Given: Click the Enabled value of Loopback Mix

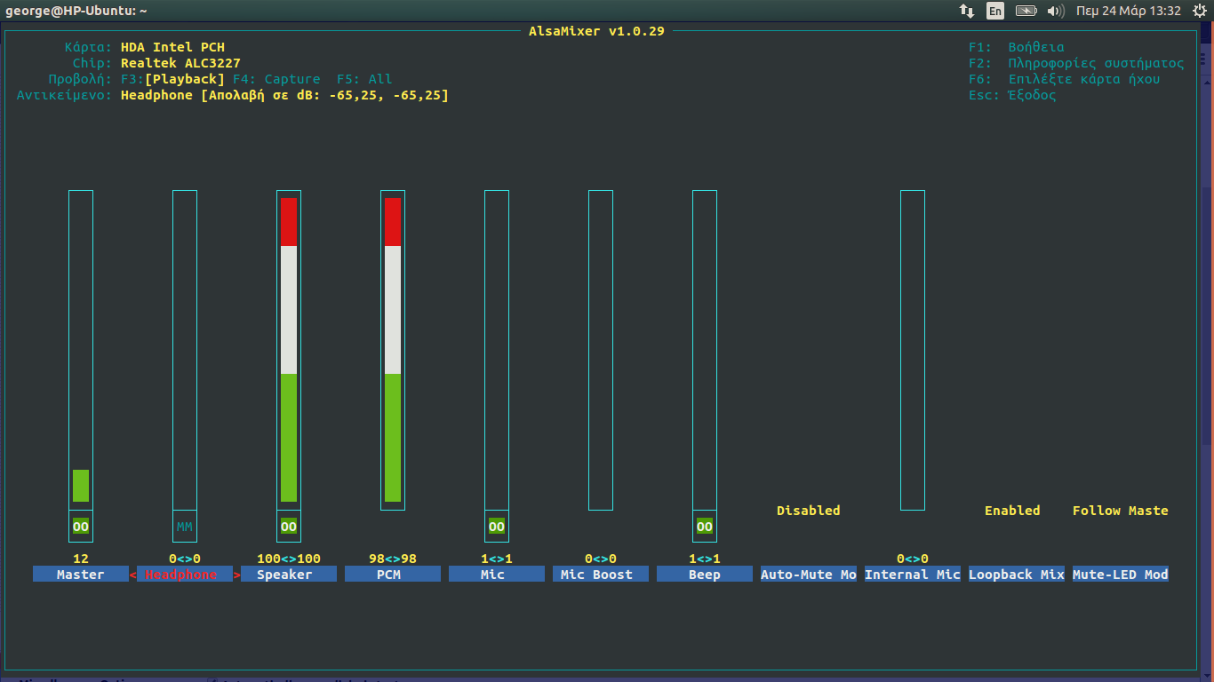Looking at the screenshot, I should [1012, 511].
